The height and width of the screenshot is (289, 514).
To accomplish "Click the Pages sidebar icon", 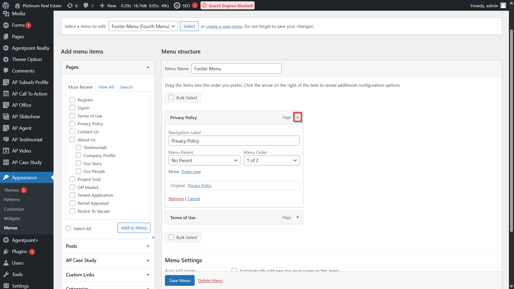I will 6,37.
